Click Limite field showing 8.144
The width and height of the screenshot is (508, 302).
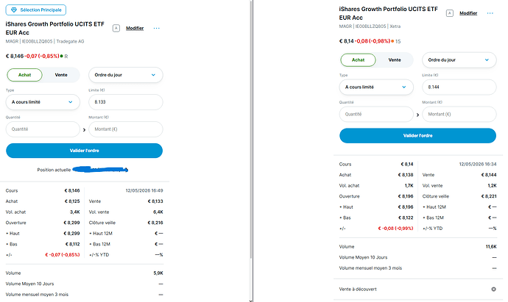click(459, 87)
